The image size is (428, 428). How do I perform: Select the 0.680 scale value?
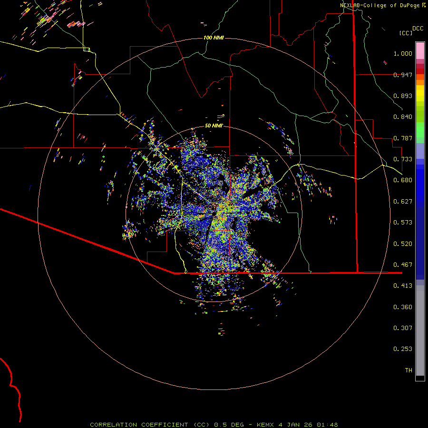pyautogui.click(x=403, y=180)
